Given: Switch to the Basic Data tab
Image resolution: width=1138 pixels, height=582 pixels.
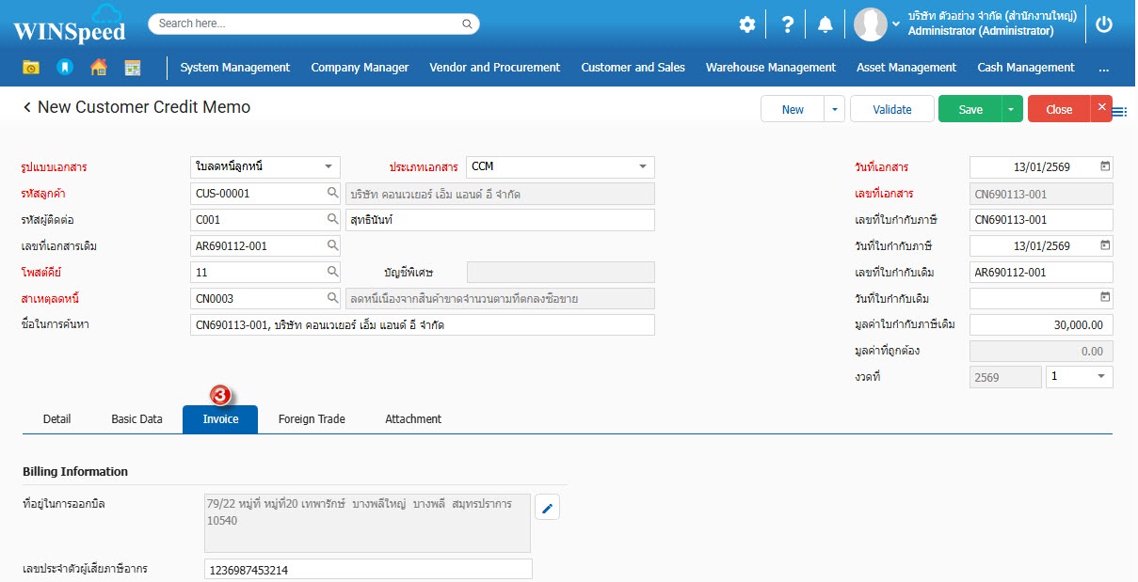Looking at the screenshot, I should click(x=136, y=419).
